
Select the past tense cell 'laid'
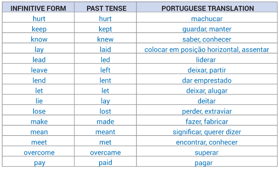pos(105,50)
